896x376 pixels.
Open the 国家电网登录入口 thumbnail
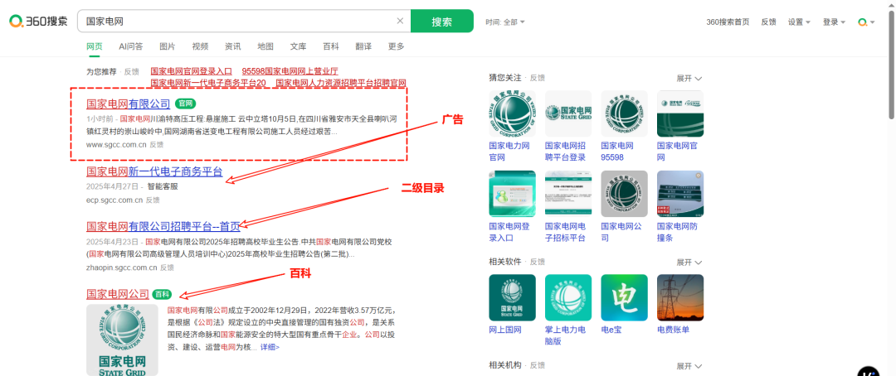(x=512, y=194)
